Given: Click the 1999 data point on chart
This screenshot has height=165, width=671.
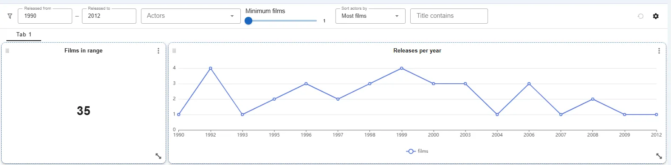Looking at the screenshot, I should tap(402, 68).
